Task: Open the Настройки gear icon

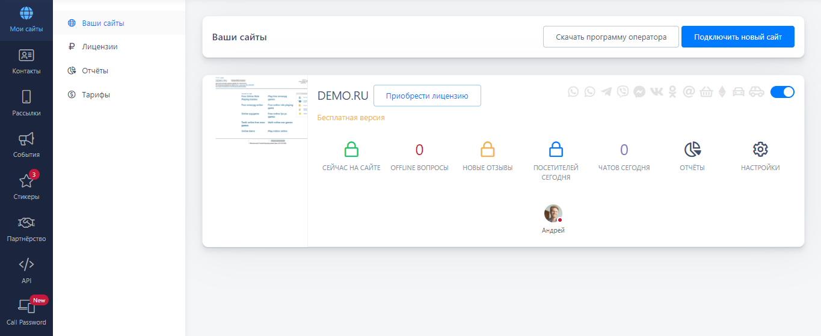Action: pos(760,150)
